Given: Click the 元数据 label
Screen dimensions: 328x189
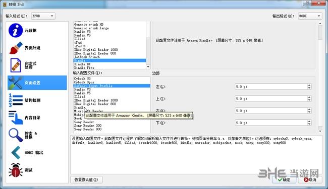Looking at the screenshot, I should (x=31, y=31).
